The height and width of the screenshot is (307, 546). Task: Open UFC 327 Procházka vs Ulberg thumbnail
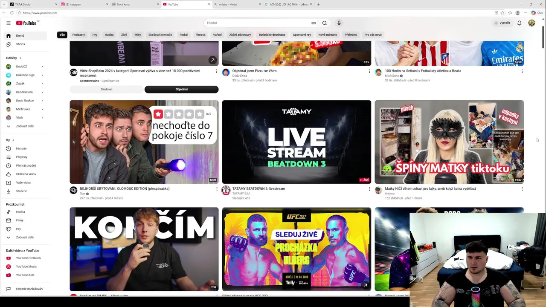click(296, 249)
